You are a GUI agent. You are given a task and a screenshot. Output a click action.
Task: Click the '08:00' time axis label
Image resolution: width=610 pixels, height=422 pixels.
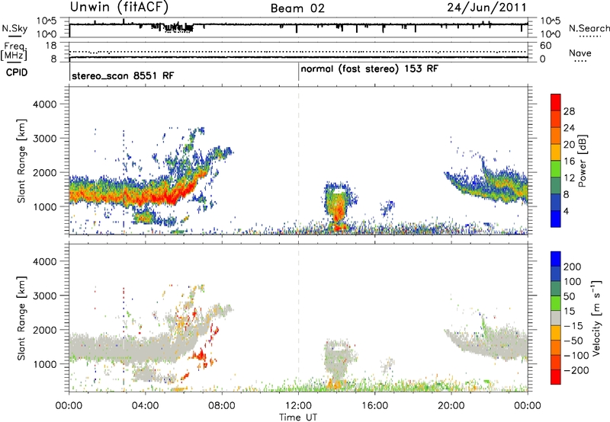pyautogui.click(x=222, y=406)
